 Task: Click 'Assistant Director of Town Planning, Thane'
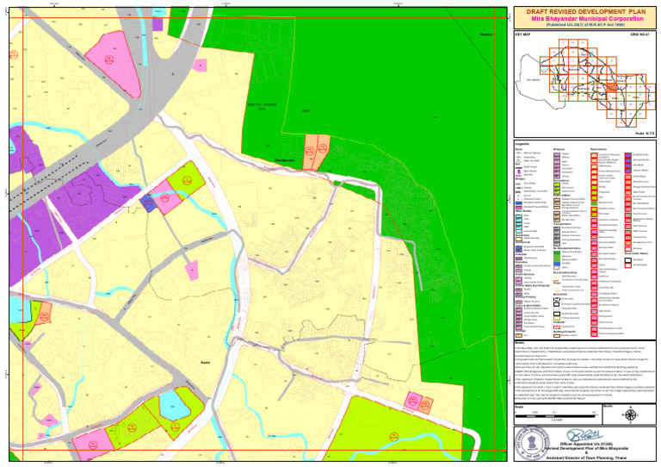tap(586, 458)
